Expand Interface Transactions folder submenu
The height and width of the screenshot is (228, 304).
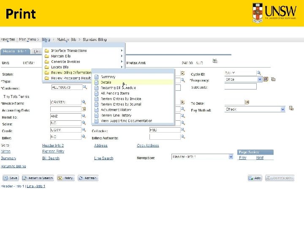click(84, 51)
